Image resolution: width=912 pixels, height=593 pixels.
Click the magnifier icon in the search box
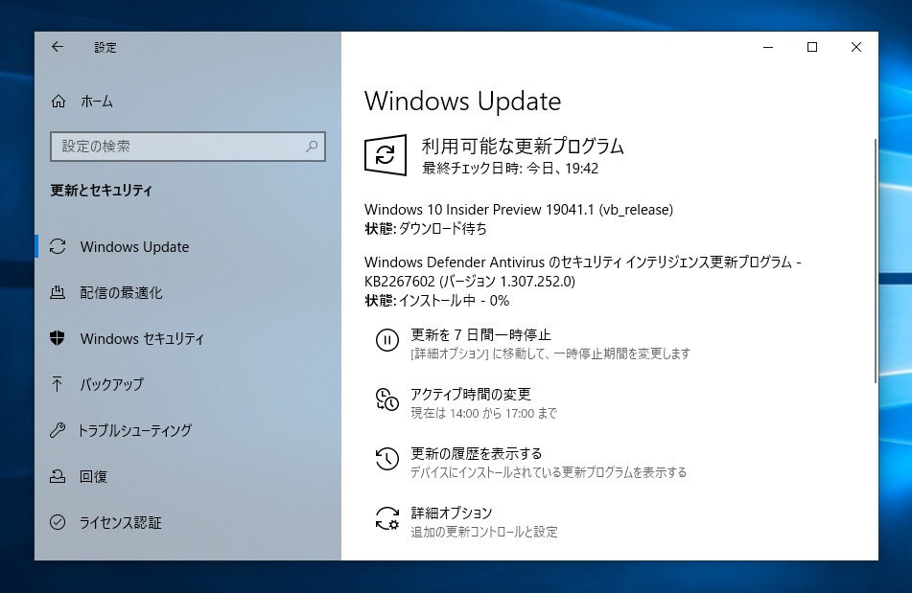312,147
